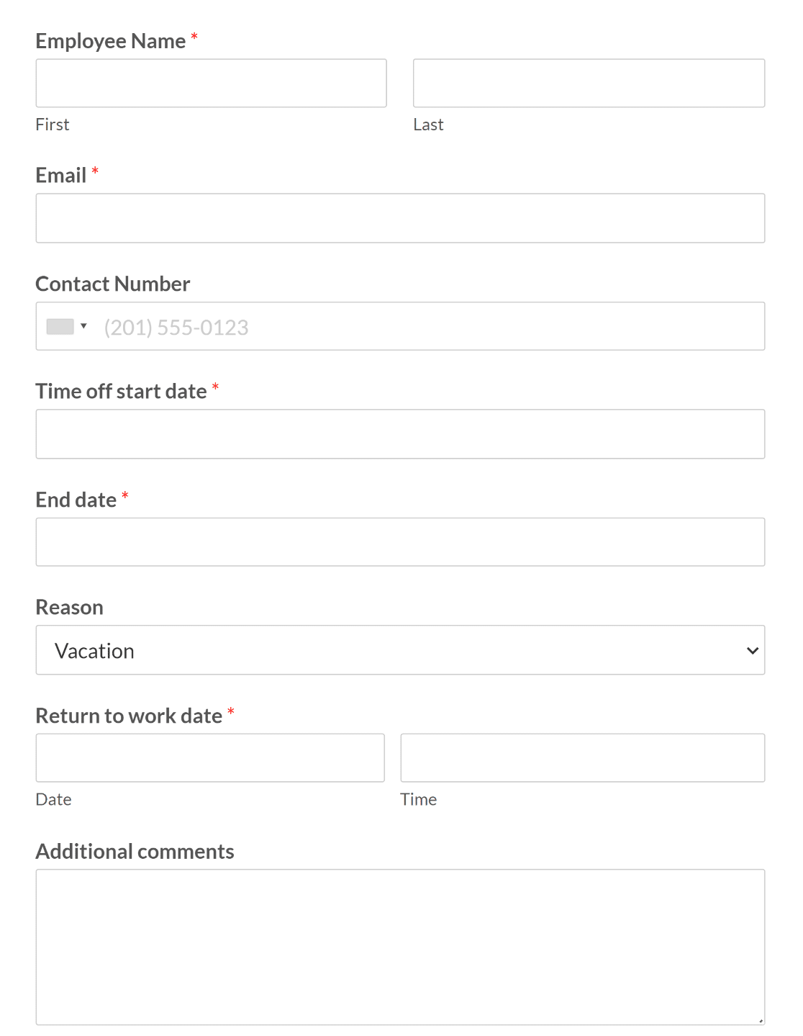Click the Additional comments heading
The width and height of the screenshot is (803, 1036).
tap(135, 851)
